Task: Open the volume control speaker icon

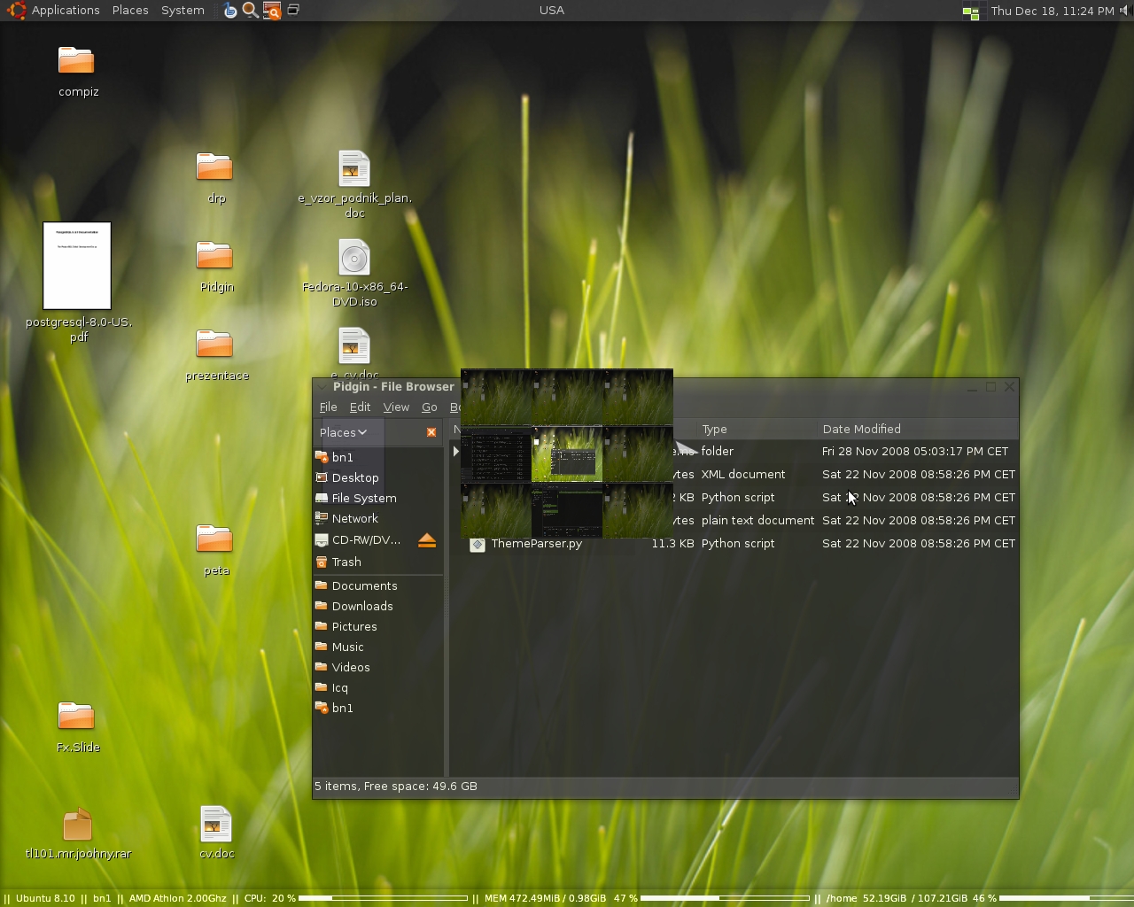Action: [x=1125, y=11]
